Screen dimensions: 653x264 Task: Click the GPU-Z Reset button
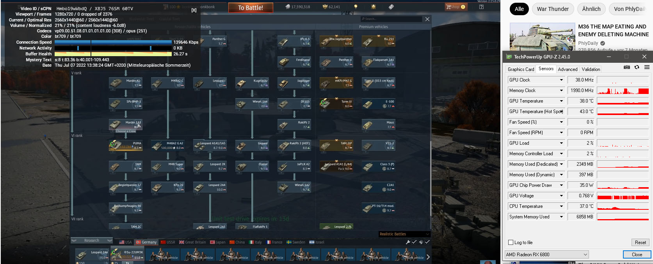coord(640,243)
